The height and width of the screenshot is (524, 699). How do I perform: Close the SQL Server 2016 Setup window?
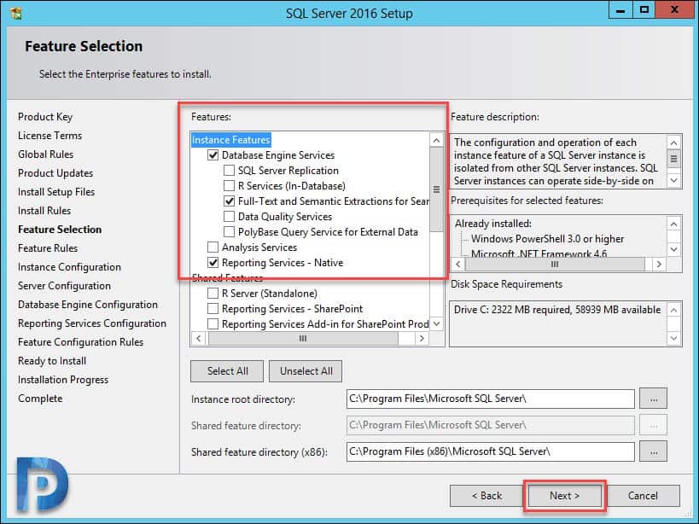click(674, 10)
